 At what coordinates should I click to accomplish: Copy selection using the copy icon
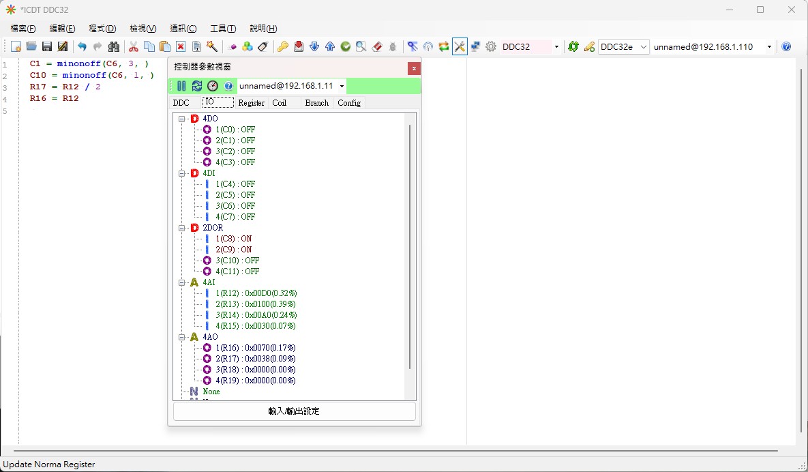coord(149,46)
